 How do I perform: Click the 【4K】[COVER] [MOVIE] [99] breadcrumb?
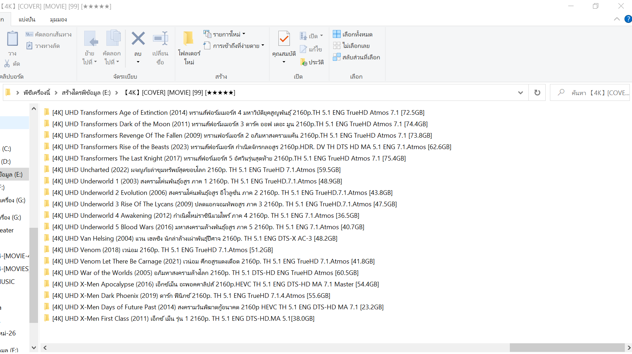tap(179, 93)
